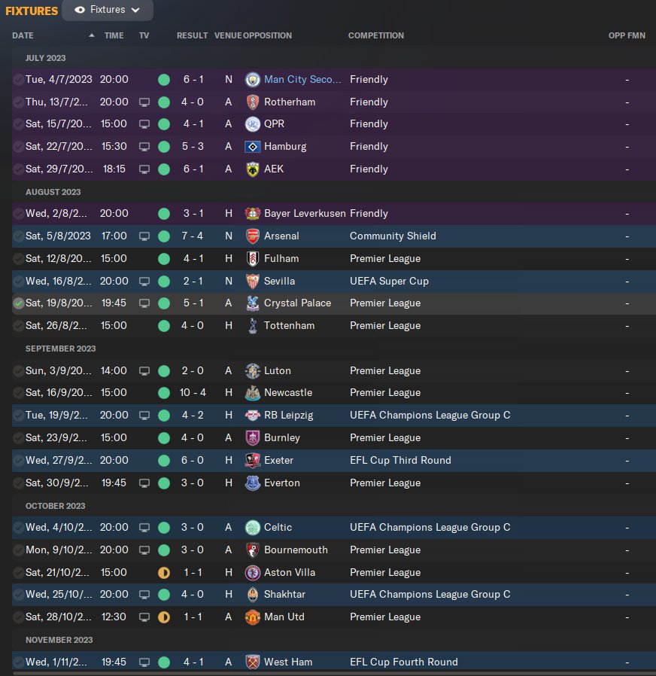
Task: Click the green win indicator for Newcastle match
Action: (164, 393)
